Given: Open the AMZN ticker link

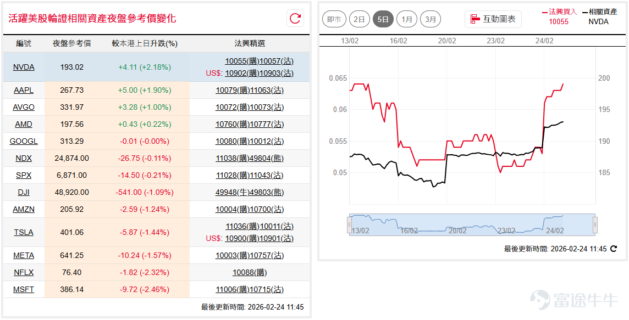Looking at the screenshot, I should pos(24,210).
